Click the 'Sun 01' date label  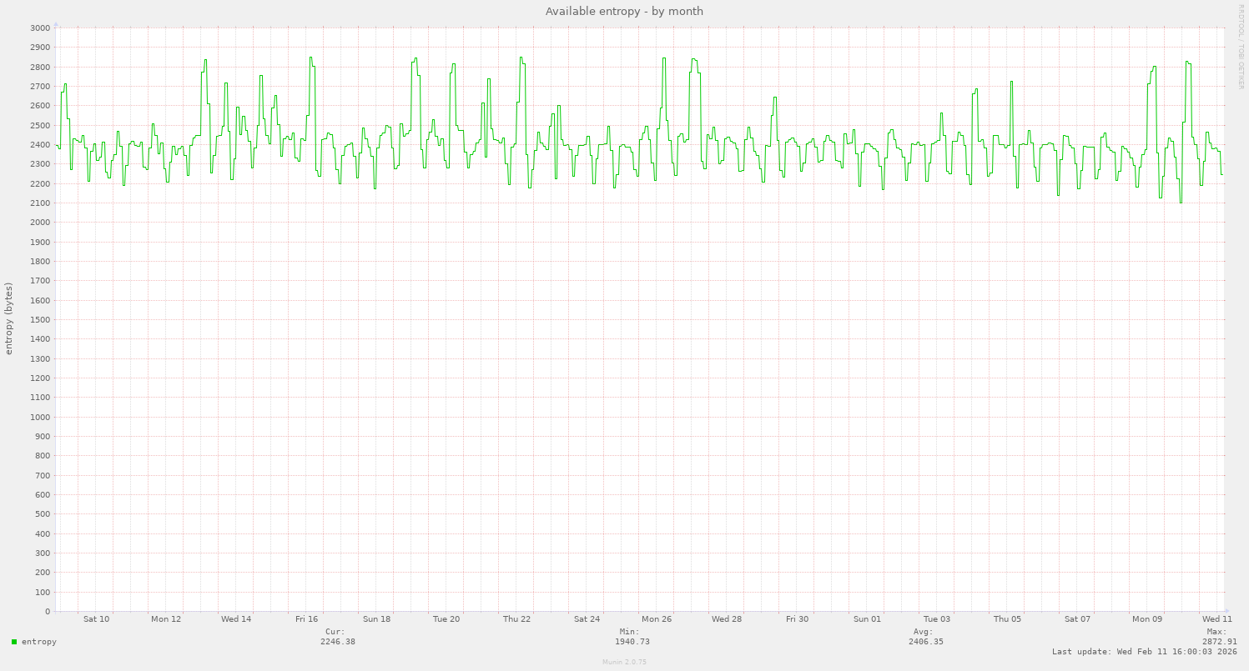(867, 619)
